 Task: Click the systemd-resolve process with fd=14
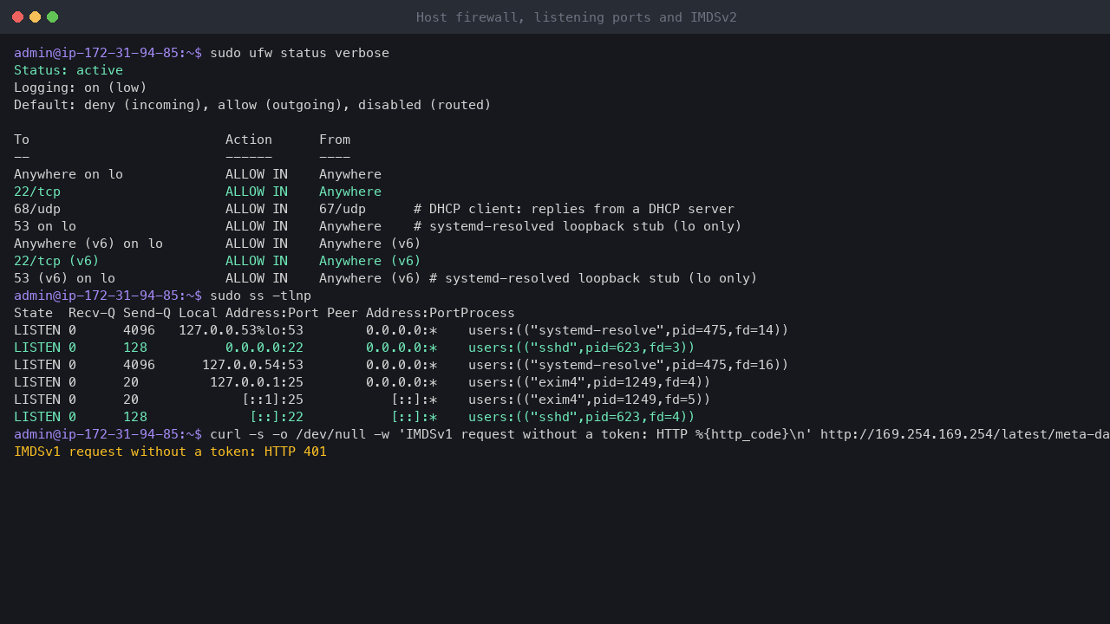click(x=629, y=330)
